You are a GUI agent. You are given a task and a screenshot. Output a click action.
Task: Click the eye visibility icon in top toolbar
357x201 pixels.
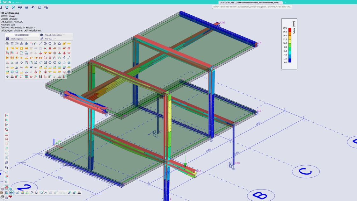(x=33, y=7)
